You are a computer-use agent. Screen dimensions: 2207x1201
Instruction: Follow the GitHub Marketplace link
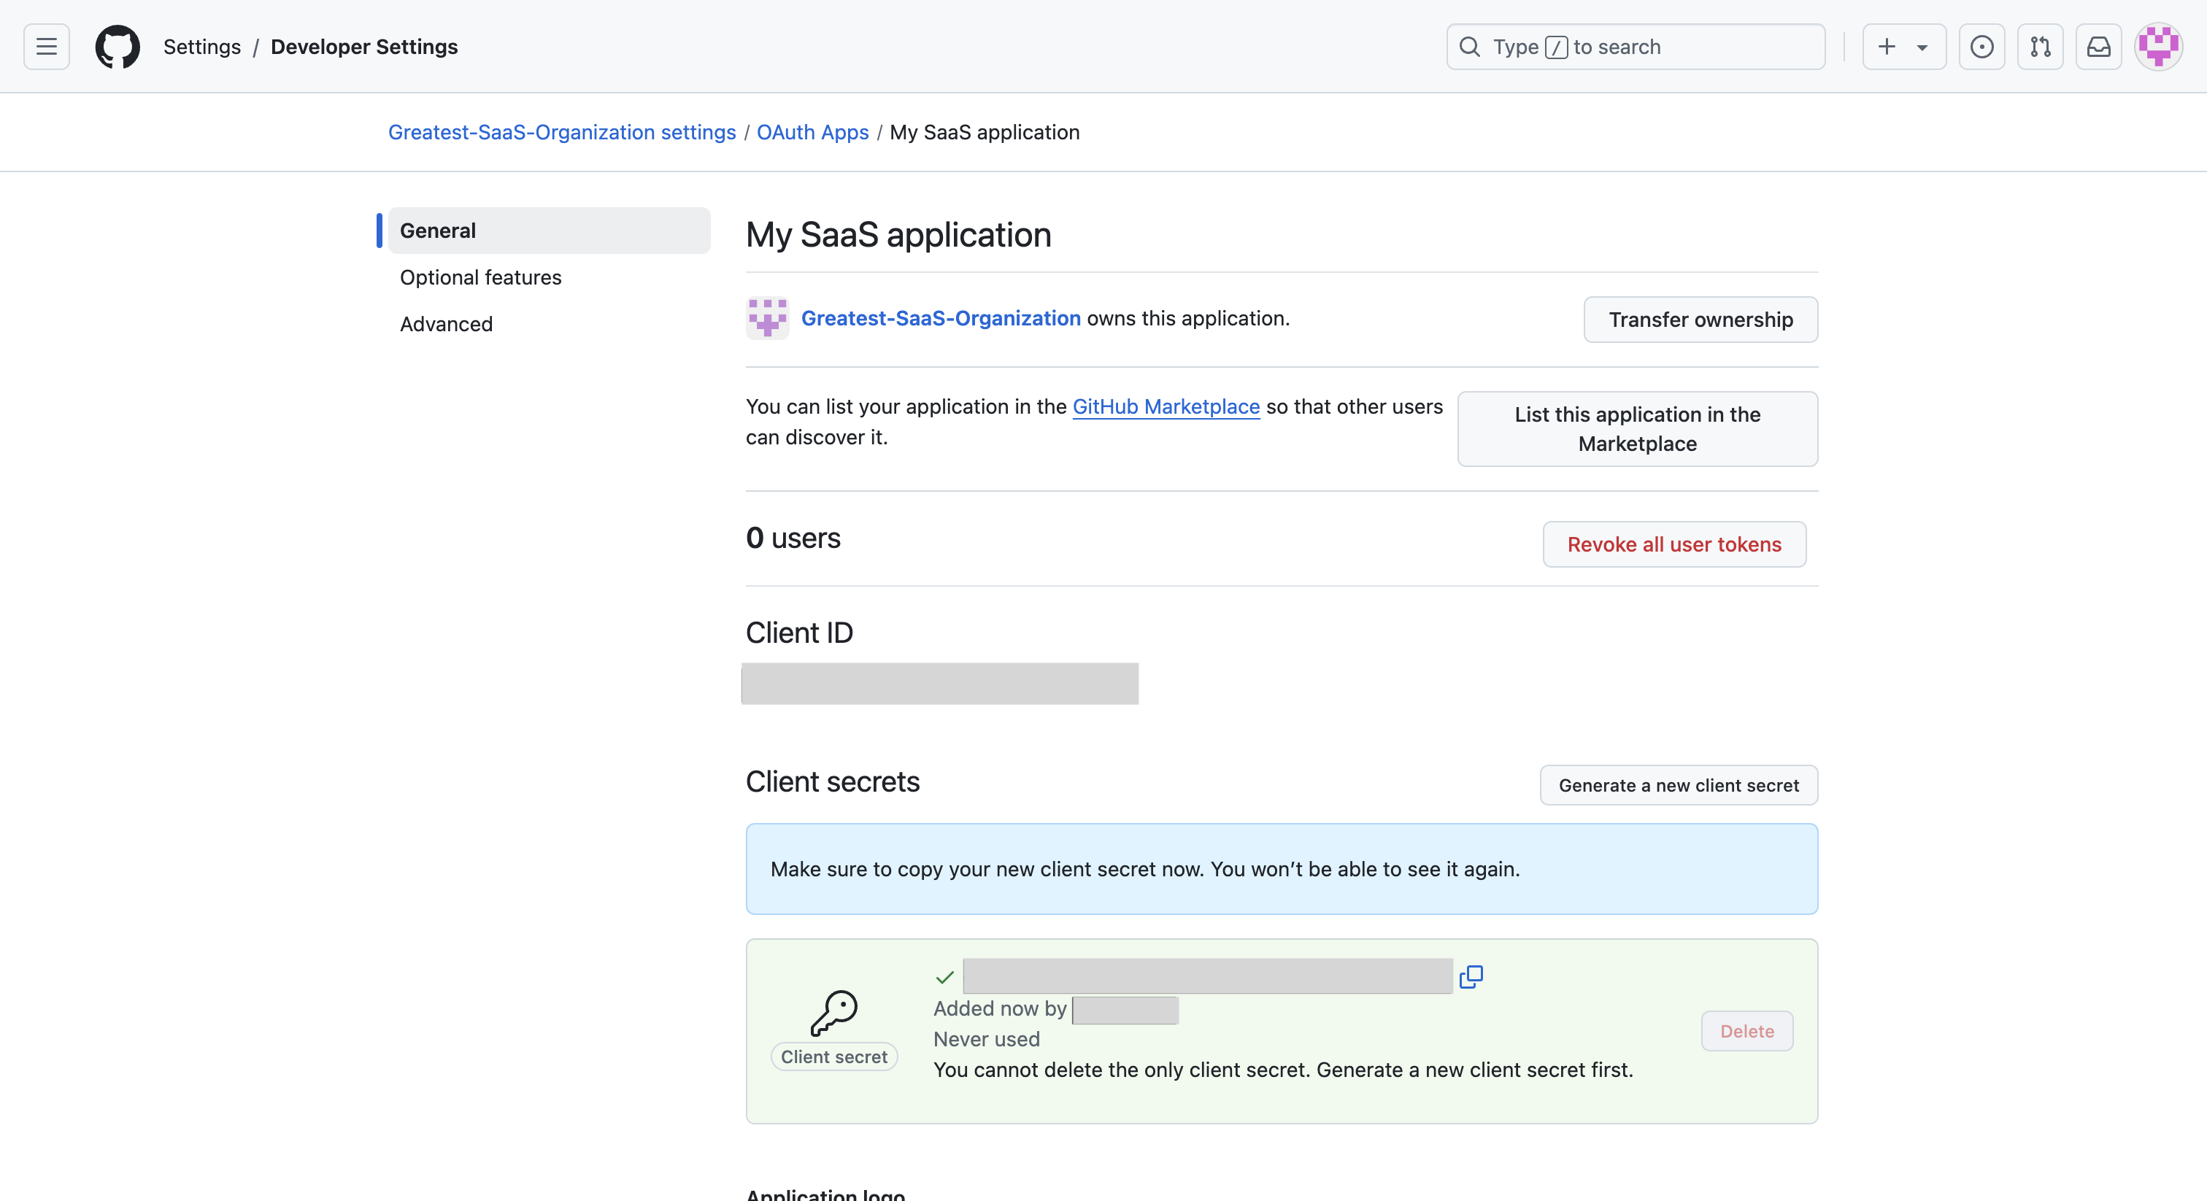tap(1166, 407)
